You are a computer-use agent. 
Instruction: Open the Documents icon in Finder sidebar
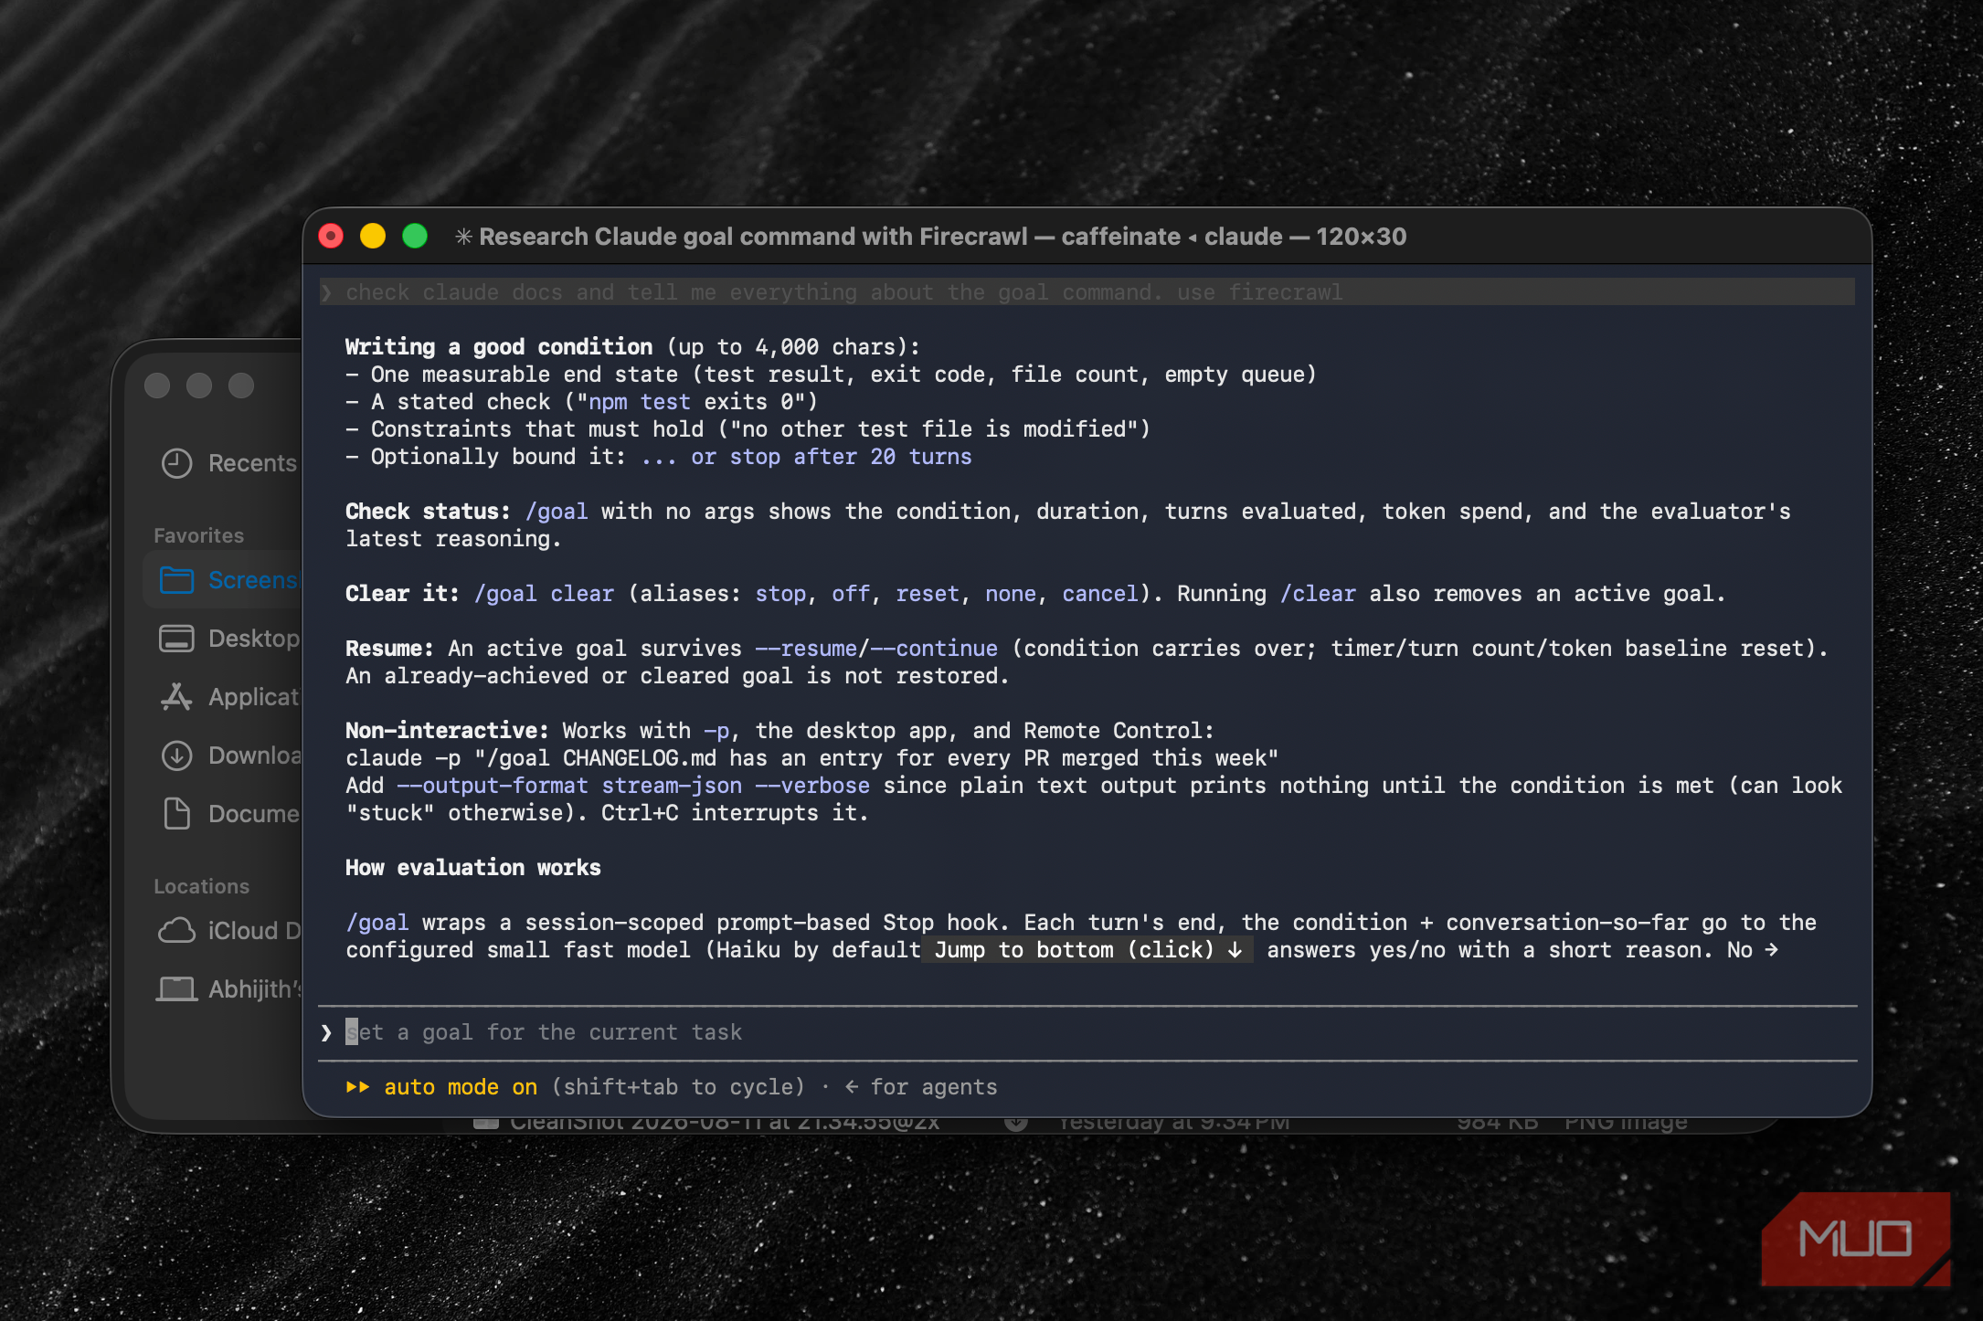176,813
